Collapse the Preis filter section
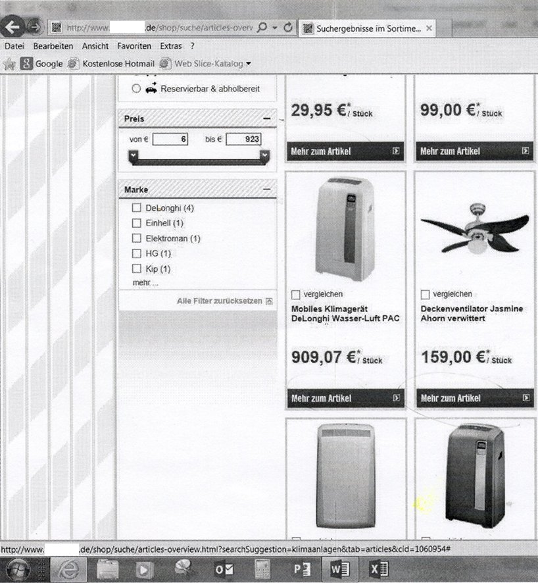The width and height of the screenshot is (538, 583). (267, 118)
